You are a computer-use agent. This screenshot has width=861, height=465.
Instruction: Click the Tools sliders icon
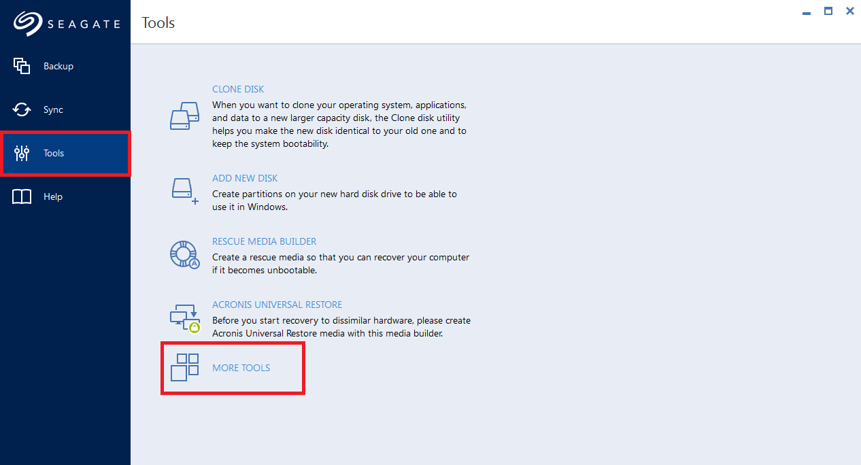[22, 153]
